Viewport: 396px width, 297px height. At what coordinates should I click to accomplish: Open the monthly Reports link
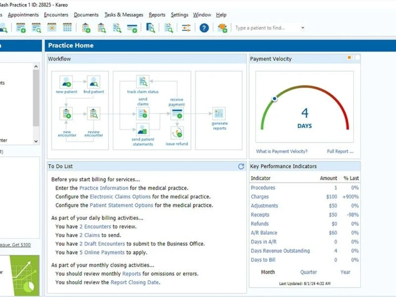click(x=131, y=274)
